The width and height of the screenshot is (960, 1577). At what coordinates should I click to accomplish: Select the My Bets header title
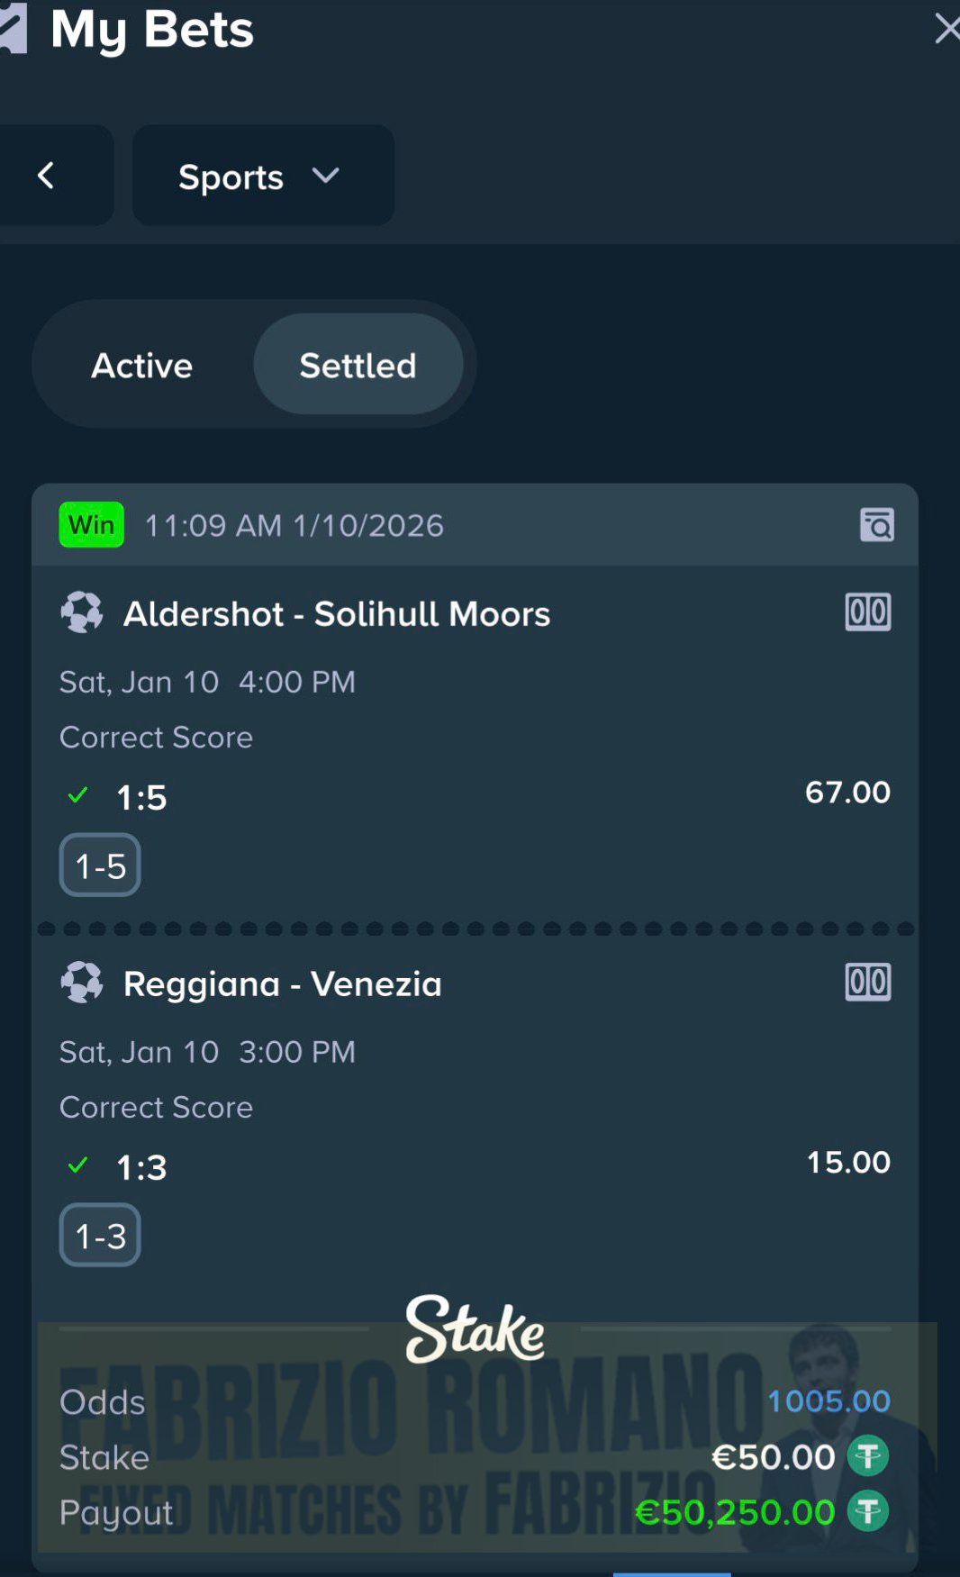click(152, 29)
